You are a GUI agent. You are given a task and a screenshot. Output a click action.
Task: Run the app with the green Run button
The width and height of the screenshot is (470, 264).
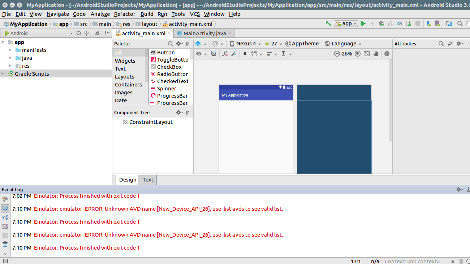pos(363,23)
